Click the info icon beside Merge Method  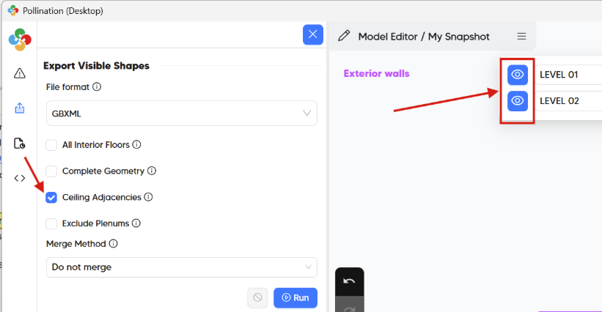click(114, 244)
